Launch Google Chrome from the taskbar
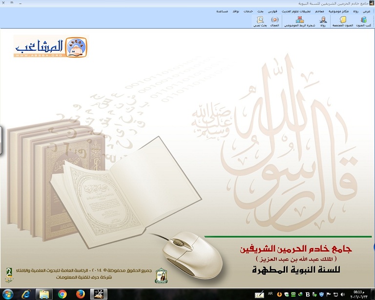375x300 pixels. (62, 294)
